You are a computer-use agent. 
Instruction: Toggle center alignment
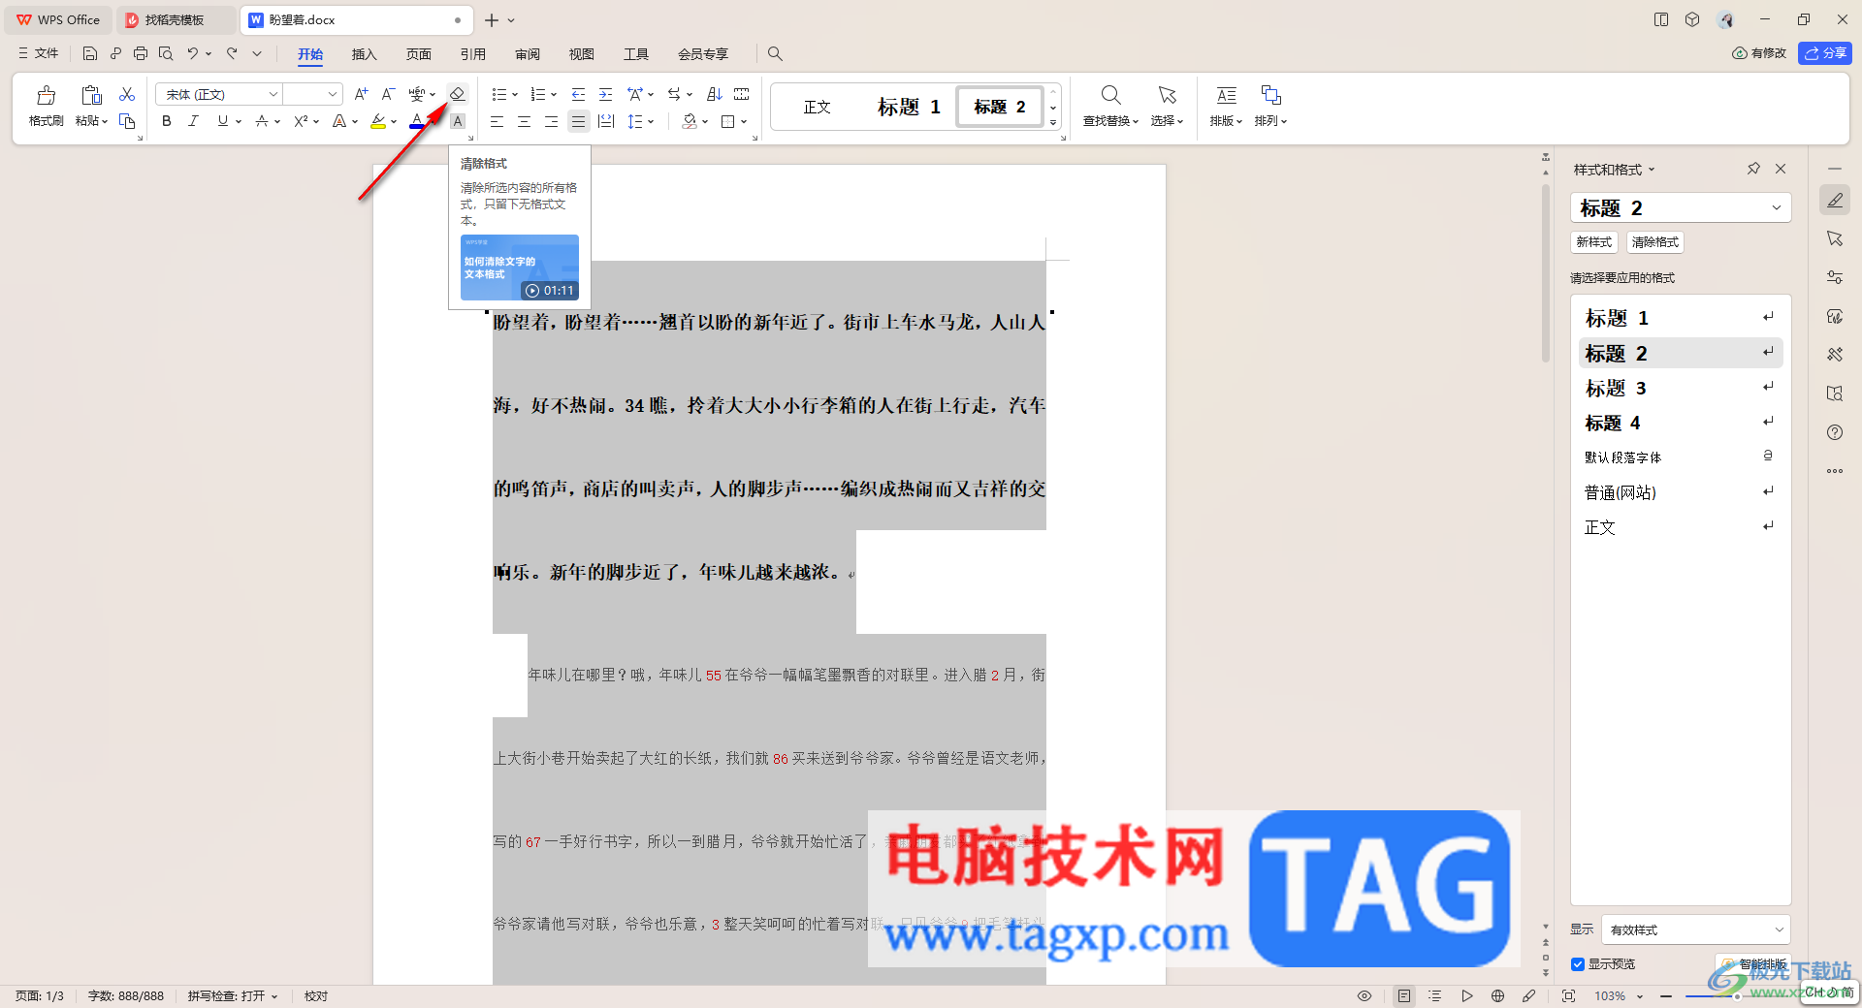click(x=524, y=121)
